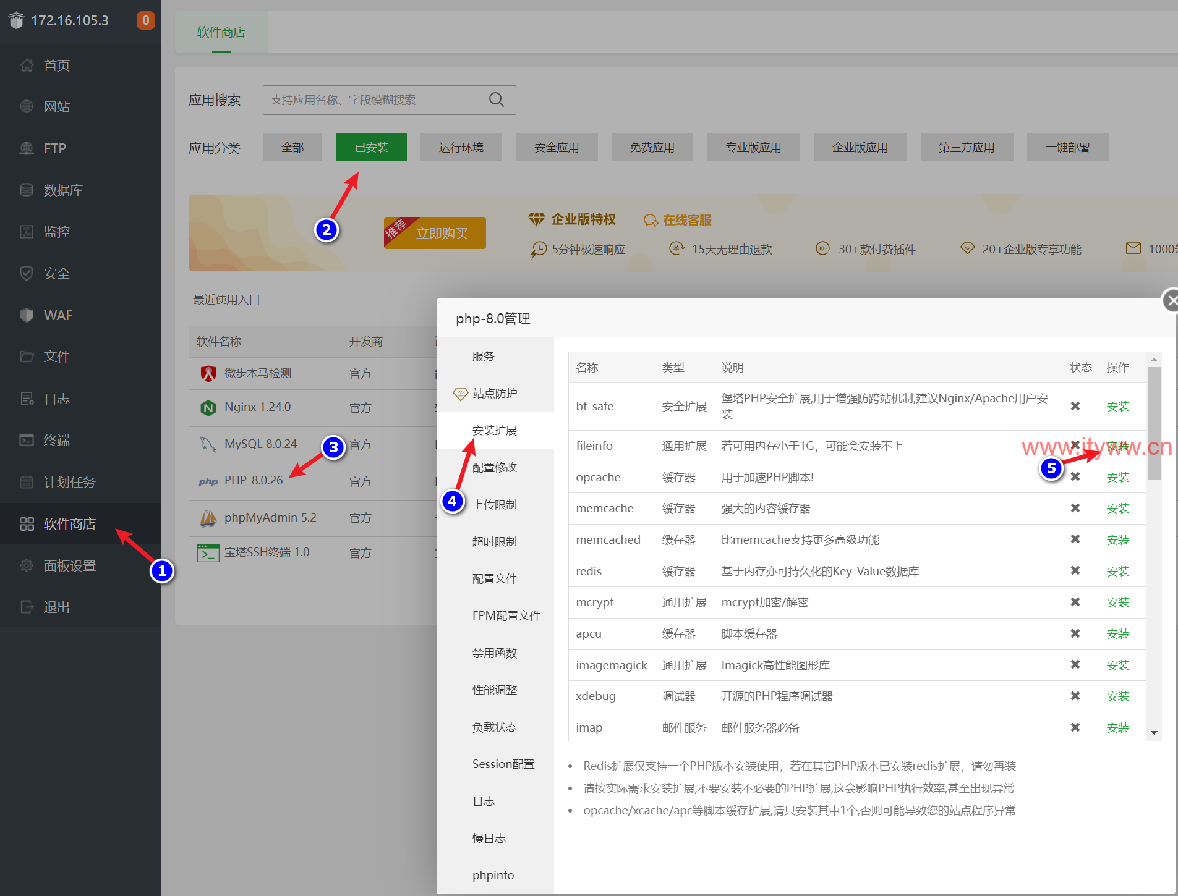The height and width of the screenshot is (896, 1178).
Task: Click 安装 link for bt_safe extension
Action: (1118, 407)
